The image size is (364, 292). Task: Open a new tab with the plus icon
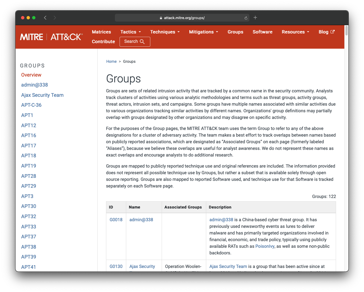tap(255, 17)
